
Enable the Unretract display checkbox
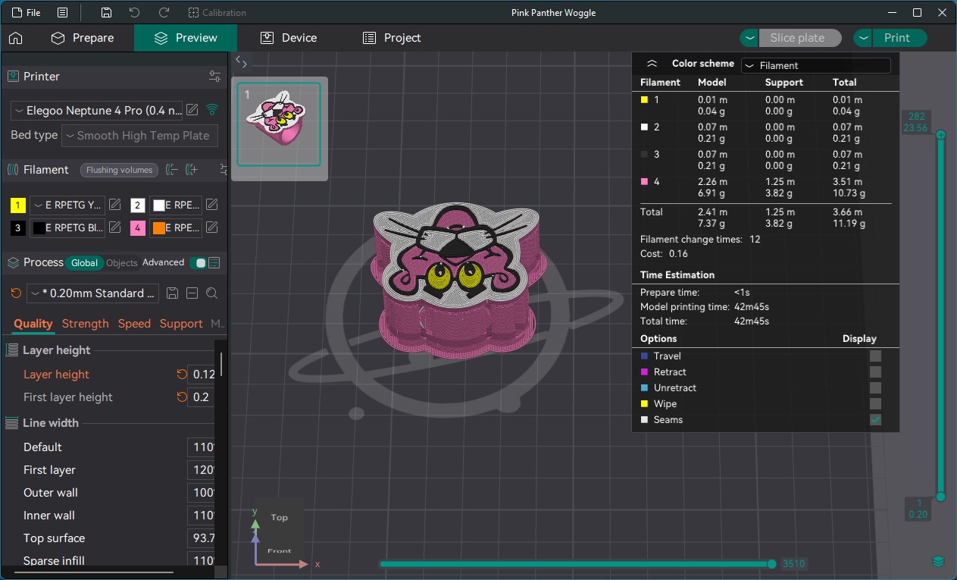click(875, 387)
